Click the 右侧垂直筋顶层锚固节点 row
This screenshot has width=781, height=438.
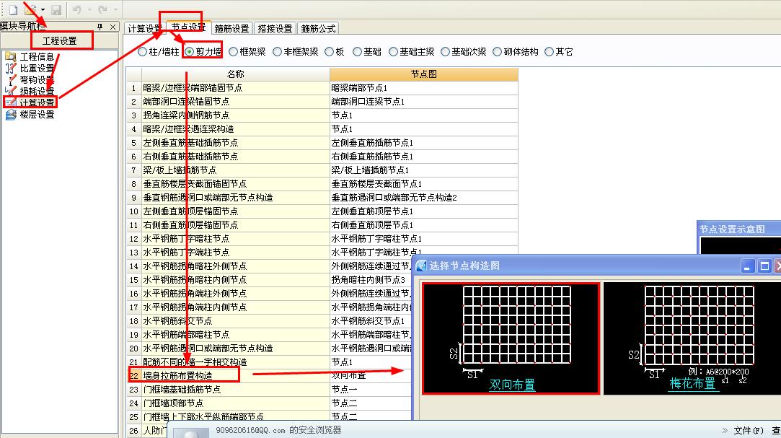236,224
